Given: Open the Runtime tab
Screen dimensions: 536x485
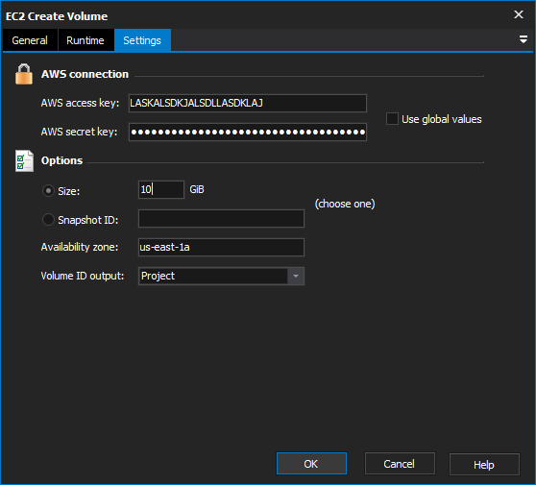Looking at the screenshot, I should point(85,40).
